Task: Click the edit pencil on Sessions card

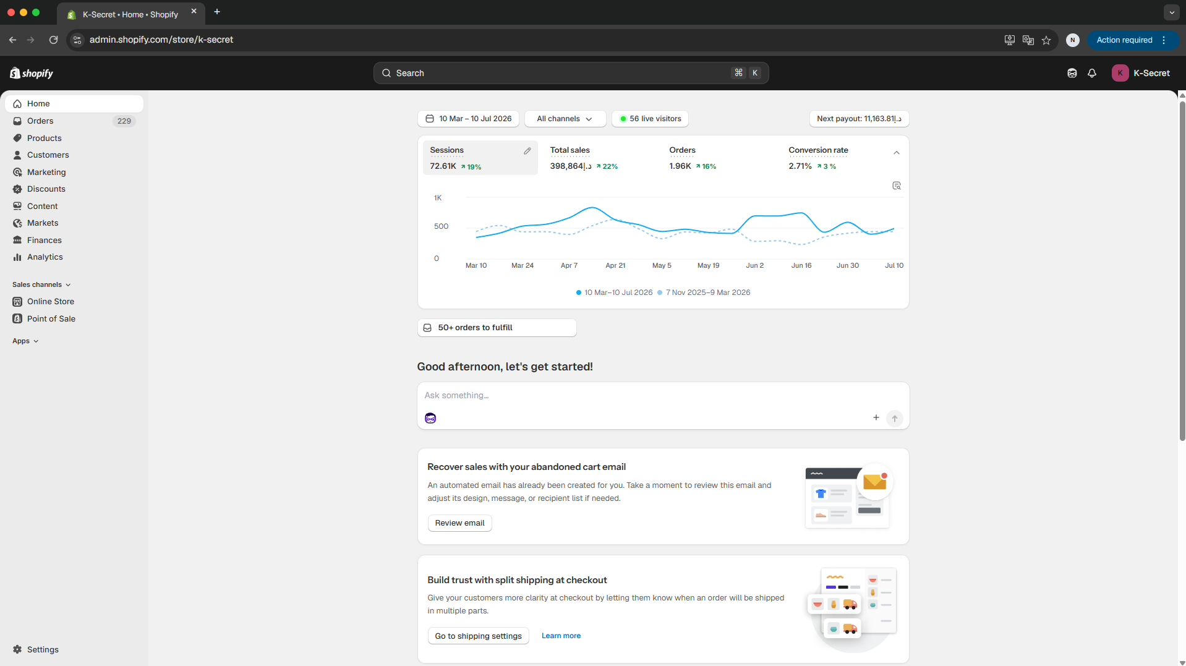Action: [527, 151]
